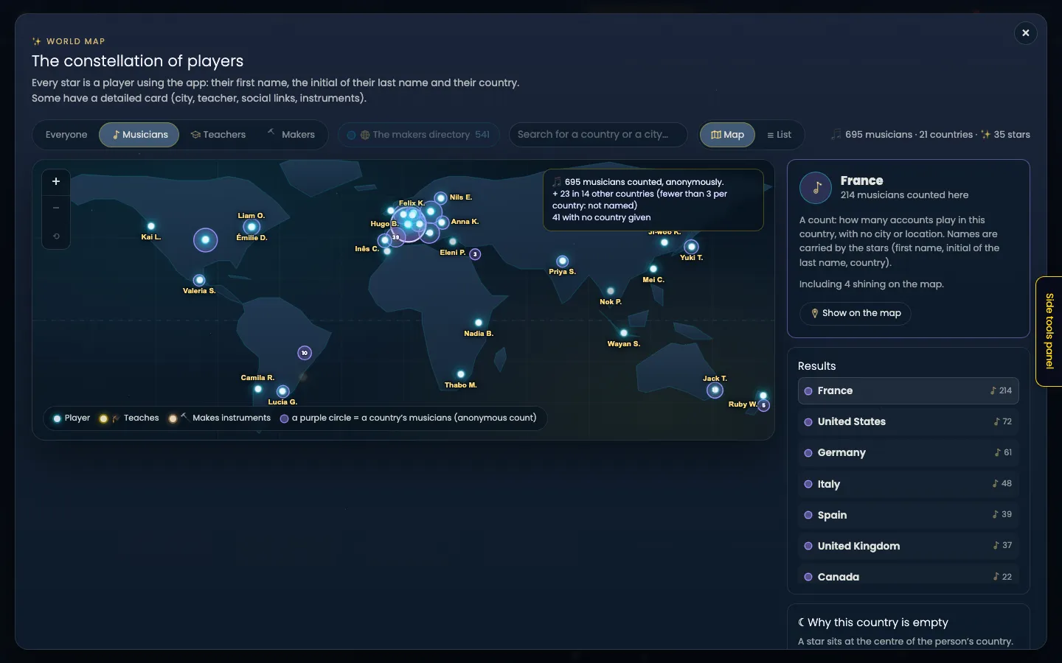Select the Musicians filter tab
1062x663 pixels.
coord(139,135)
